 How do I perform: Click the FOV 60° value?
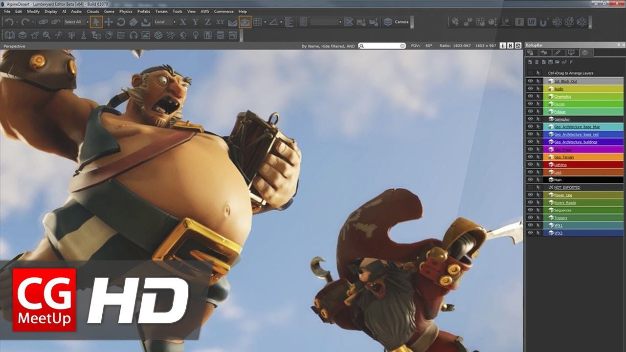click(429, 45)
